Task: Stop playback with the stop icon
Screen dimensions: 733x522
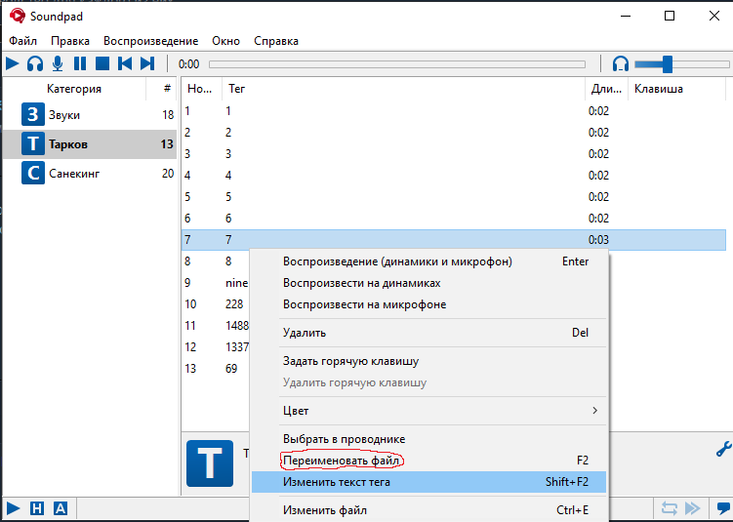Action: click(102, 63)
